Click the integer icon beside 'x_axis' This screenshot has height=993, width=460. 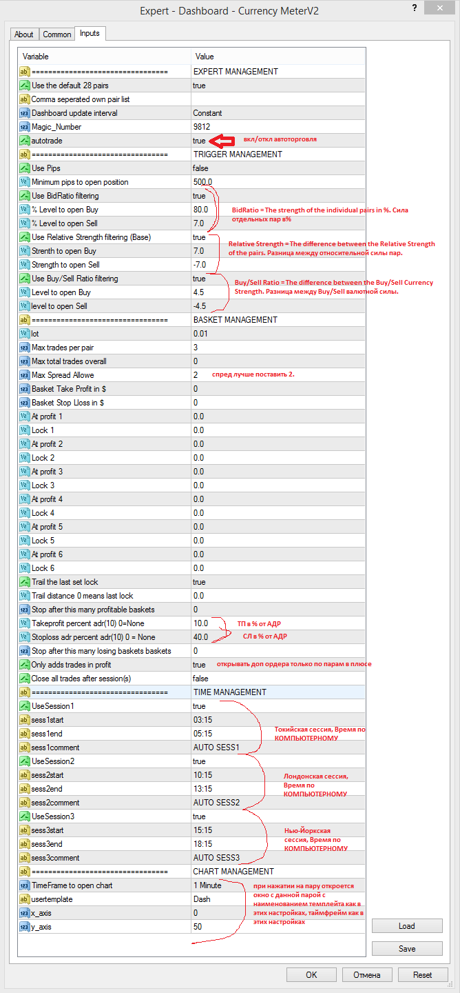click(x=24, y=913)
